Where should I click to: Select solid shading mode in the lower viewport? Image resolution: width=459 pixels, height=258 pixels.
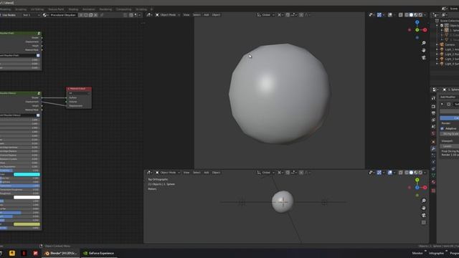click(411, 173)
